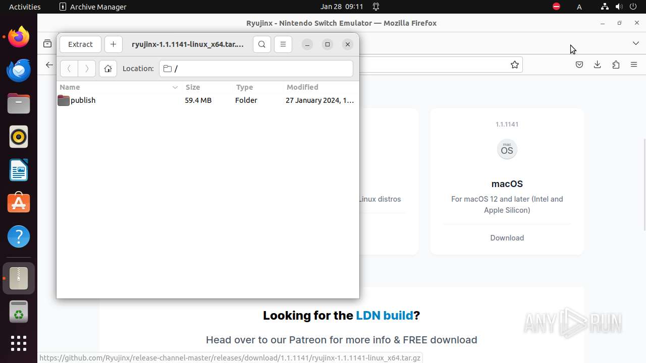Click Archive Manager dock icon
The image size is (646, 363).
[x=19, y=278]
